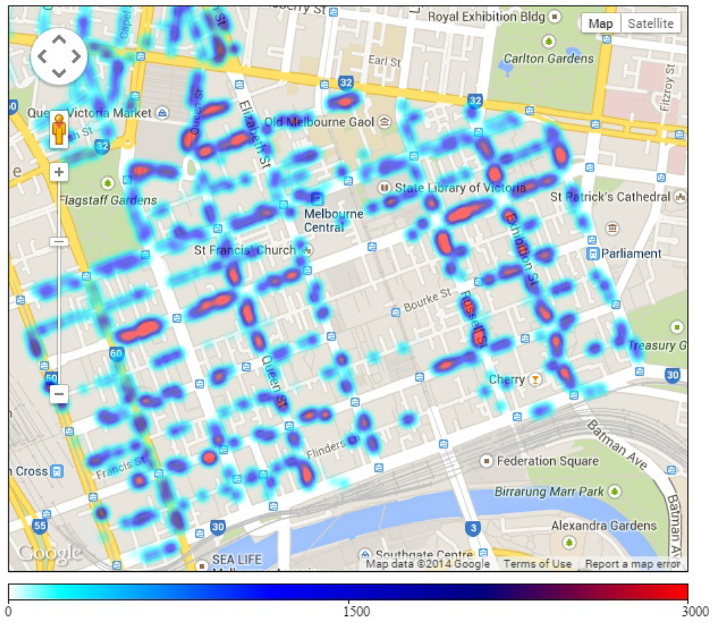Image resolution: width=714 pixels, height=622 pixels.
Task: Click the Elizabeth St label
Action: [x=255, y=135]
